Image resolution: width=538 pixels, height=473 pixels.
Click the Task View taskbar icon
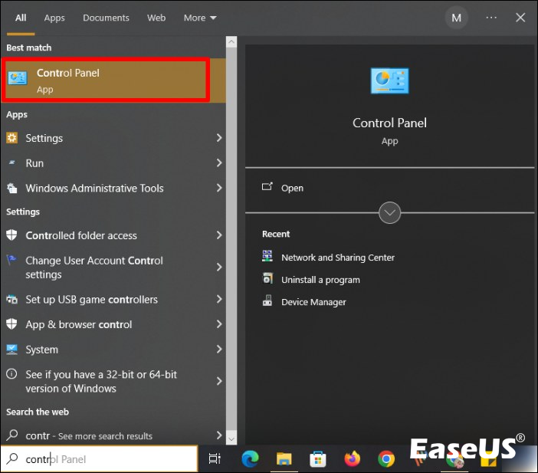click(x=215, y=458)
